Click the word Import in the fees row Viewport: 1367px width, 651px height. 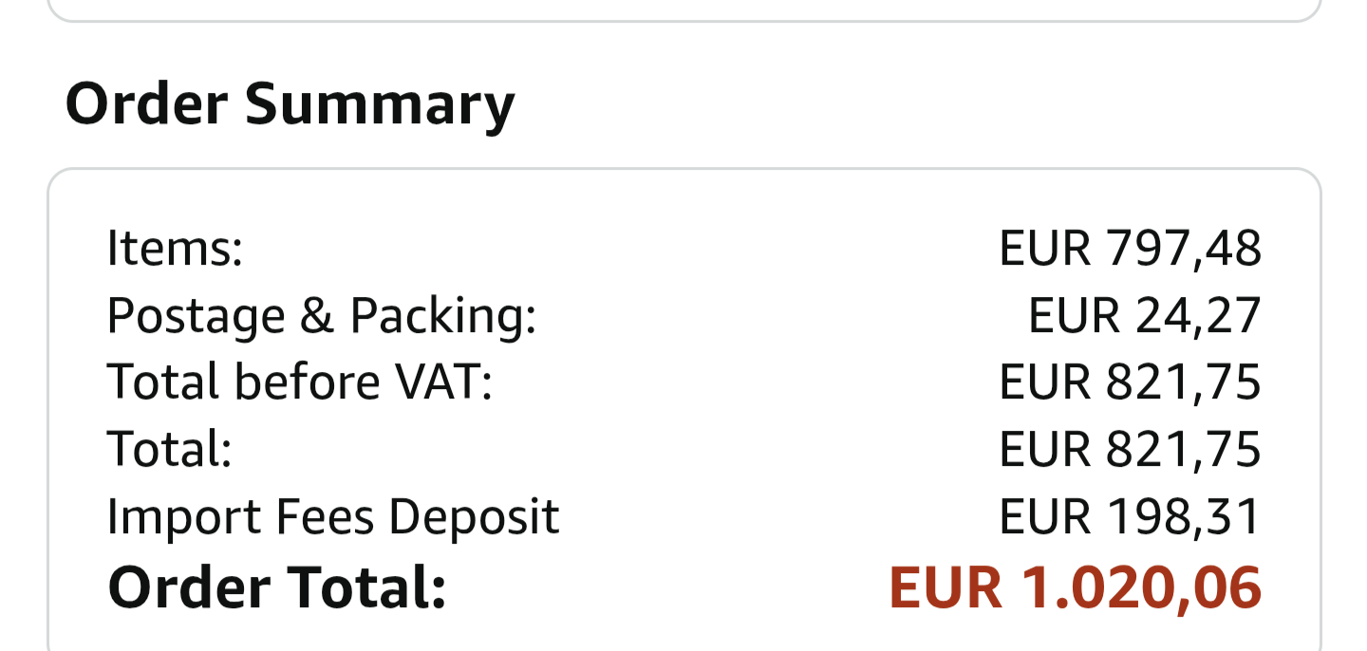(x=183, y=516)
